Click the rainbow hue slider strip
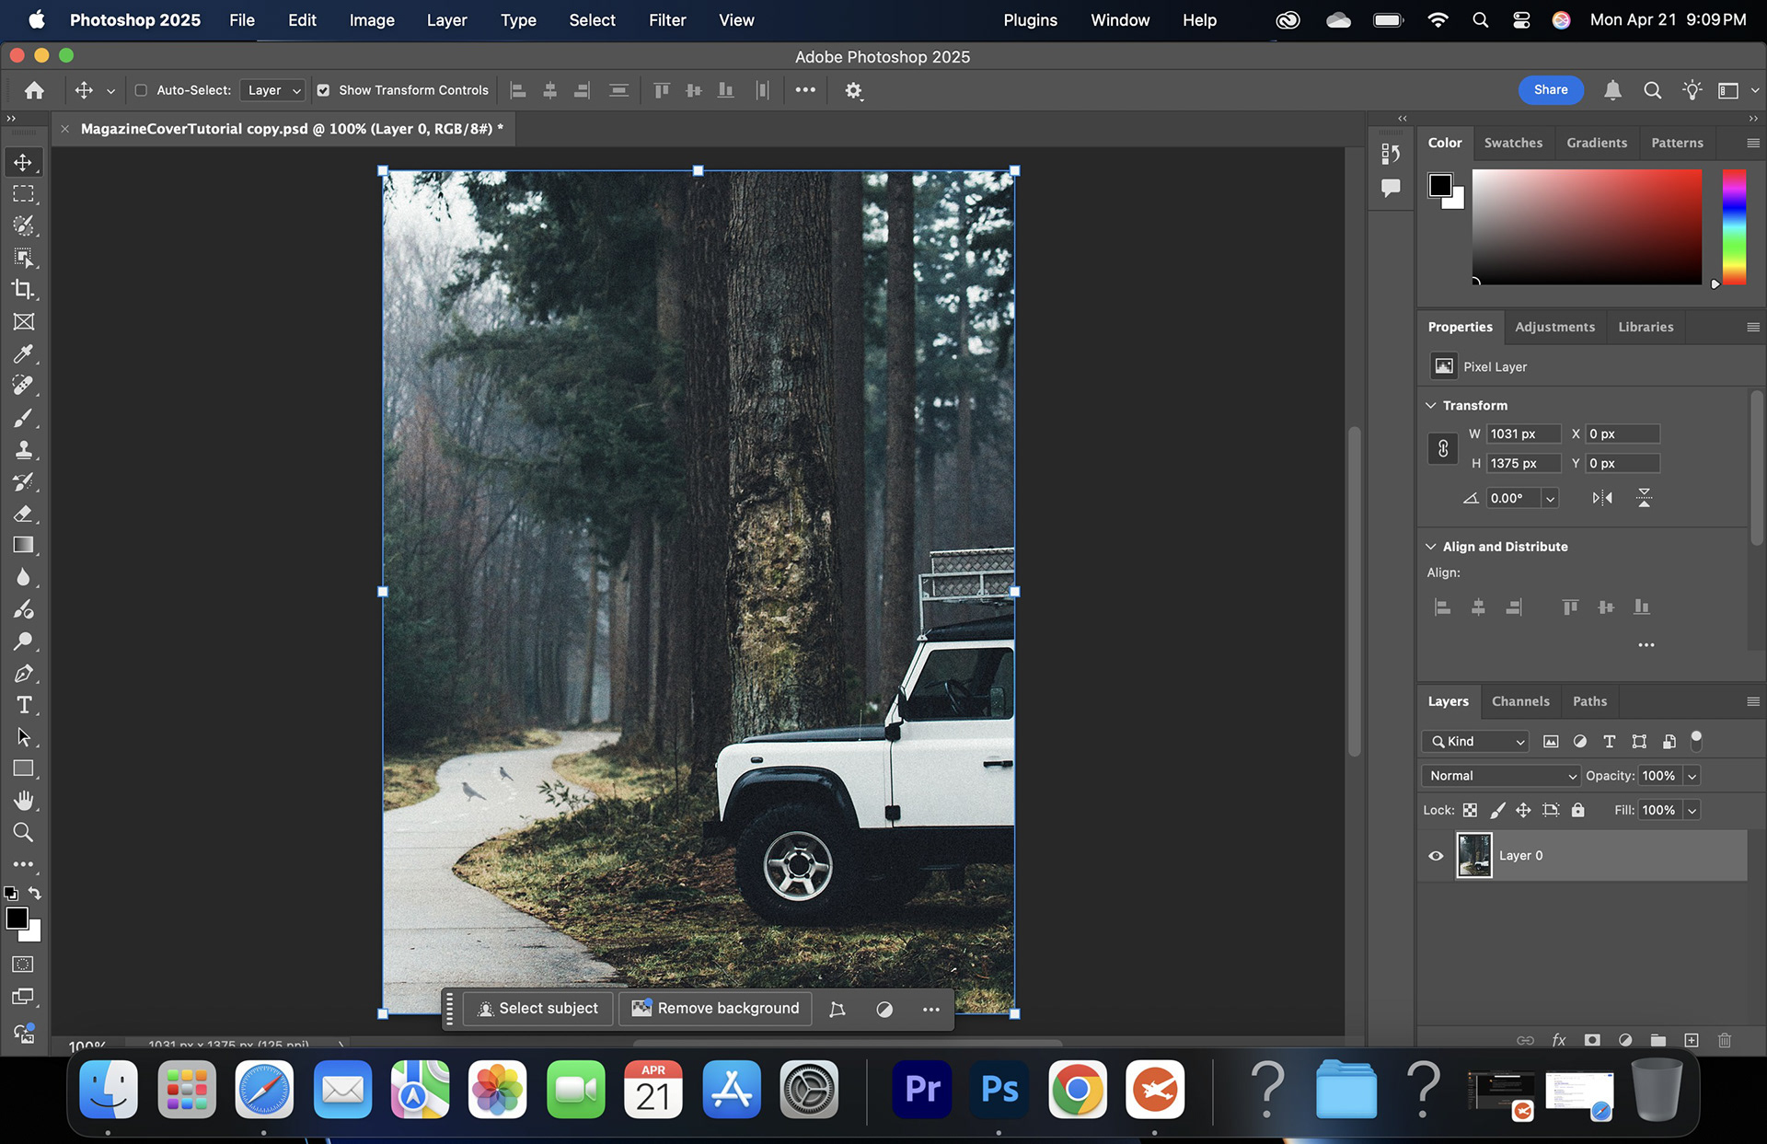This screenshot has height=1144, width=1767. (1734, 226)
